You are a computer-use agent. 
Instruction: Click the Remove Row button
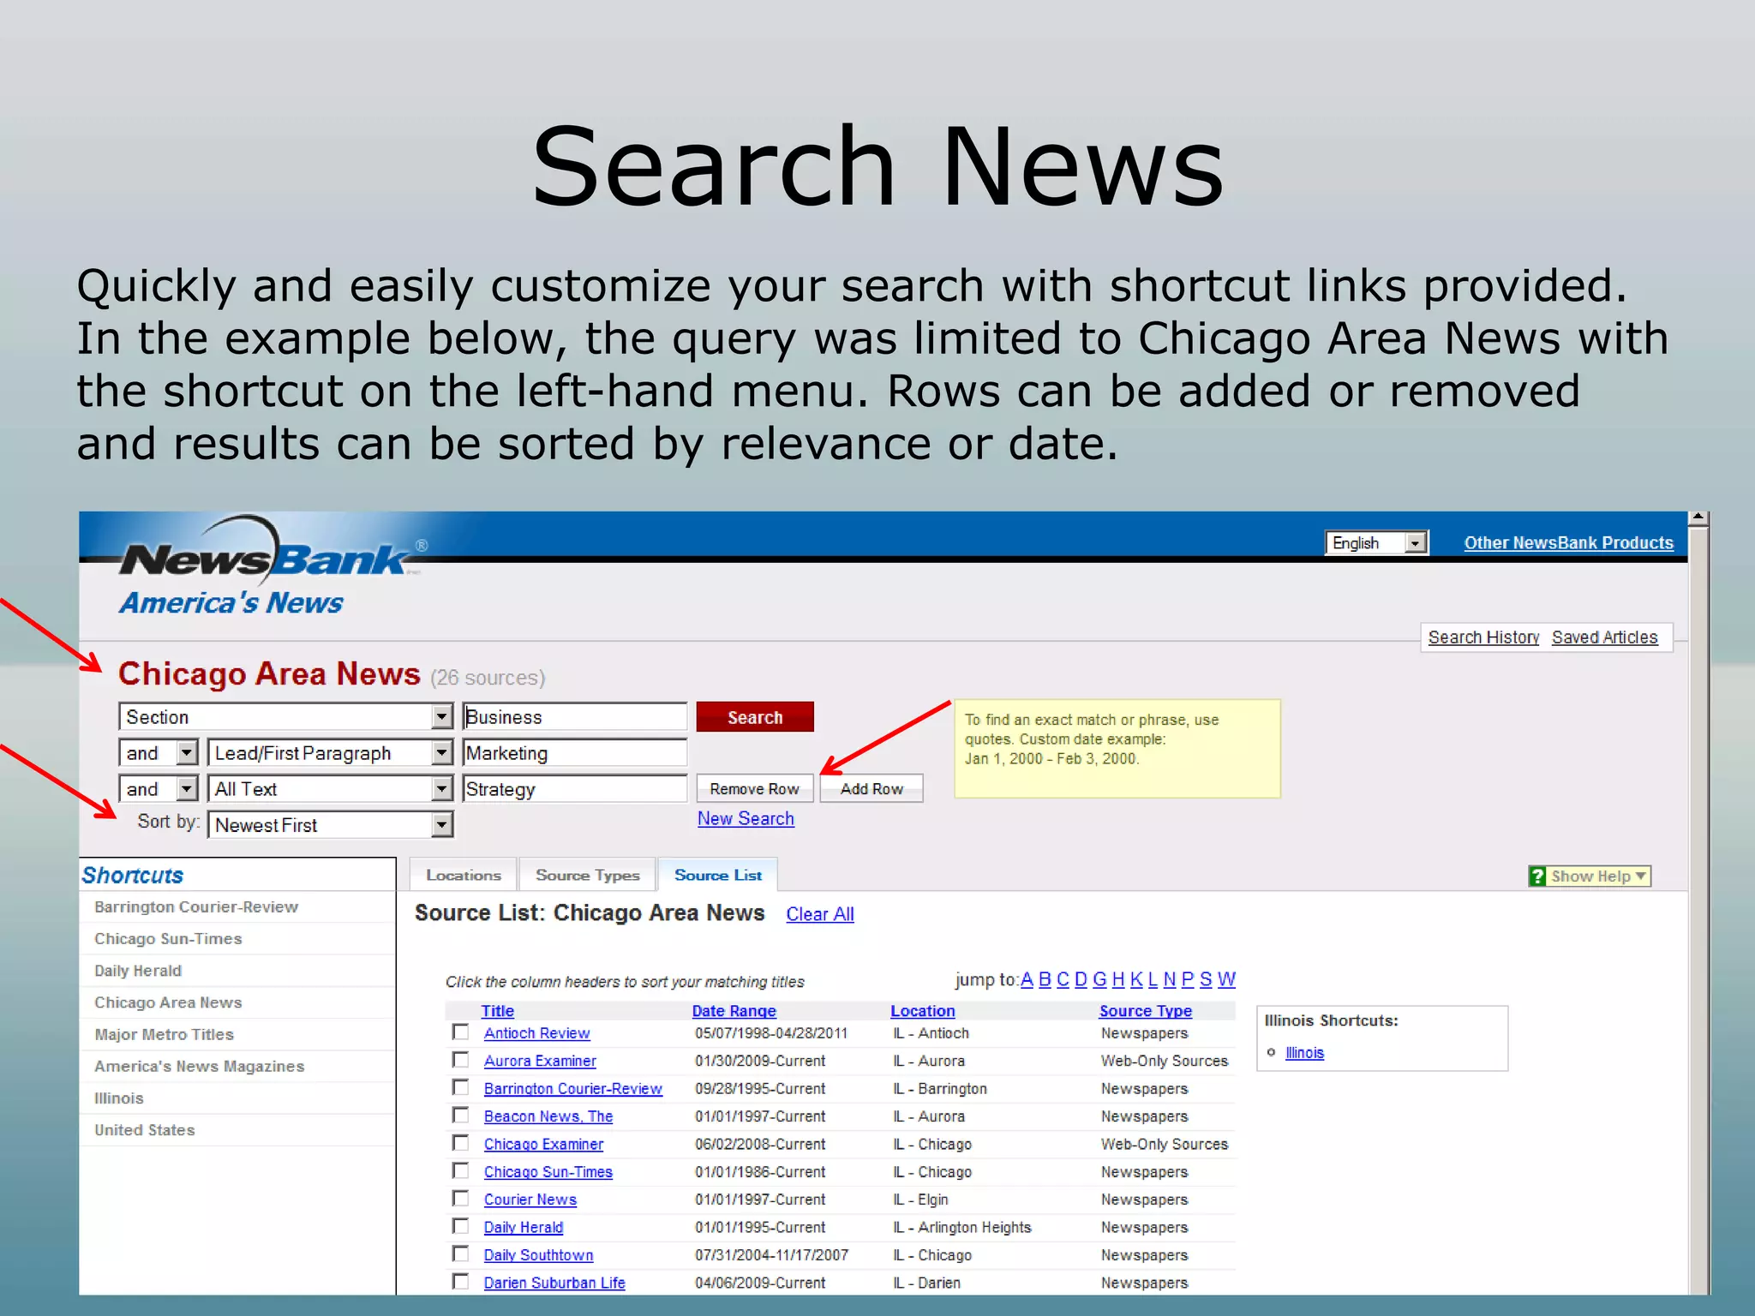pyautogui.click(x=754, y=788)
